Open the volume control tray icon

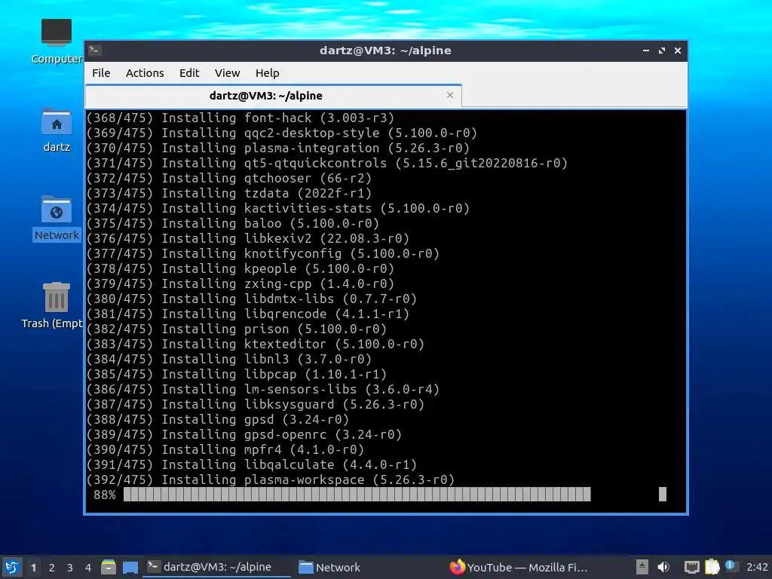[x=663, y=567]
